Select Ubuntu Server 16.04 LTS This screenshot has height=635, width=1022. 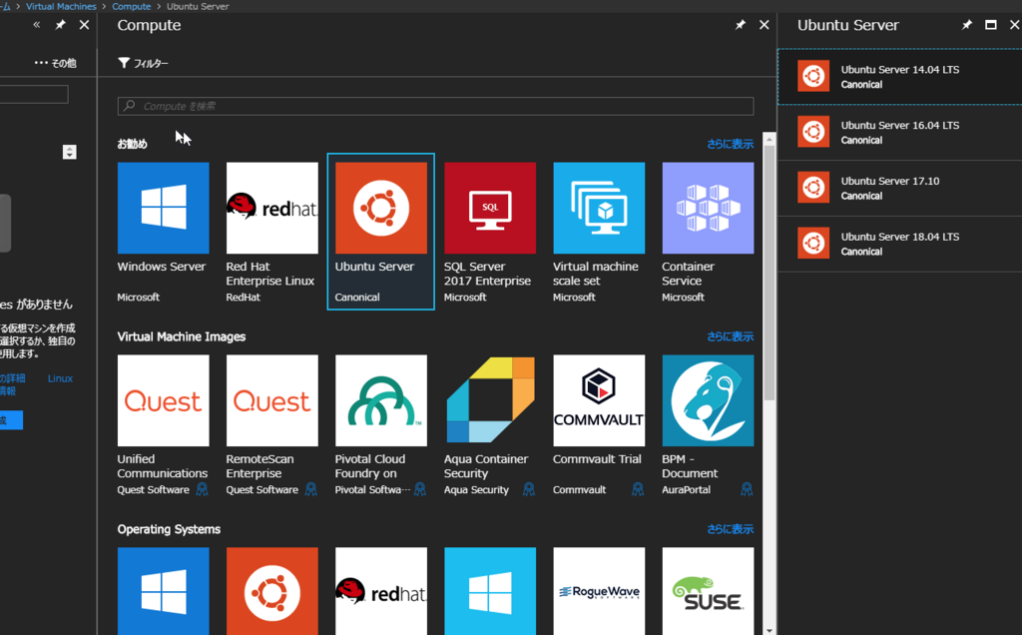(x=900, y=133)
